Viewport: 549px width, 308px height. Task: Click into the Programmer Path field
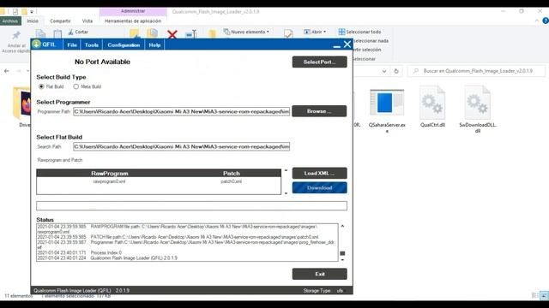click(181, 111)
